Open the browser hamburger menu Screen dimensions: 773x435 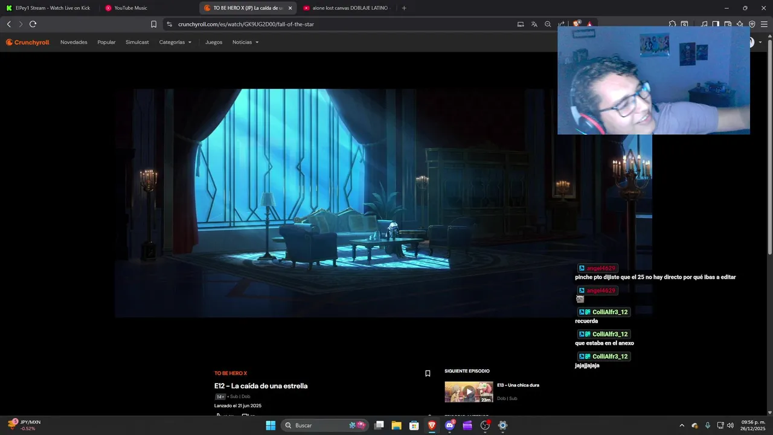(x=764, y=24)
